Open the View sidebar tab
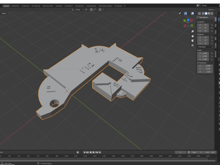The image size is (220, 165). (216, 32)
